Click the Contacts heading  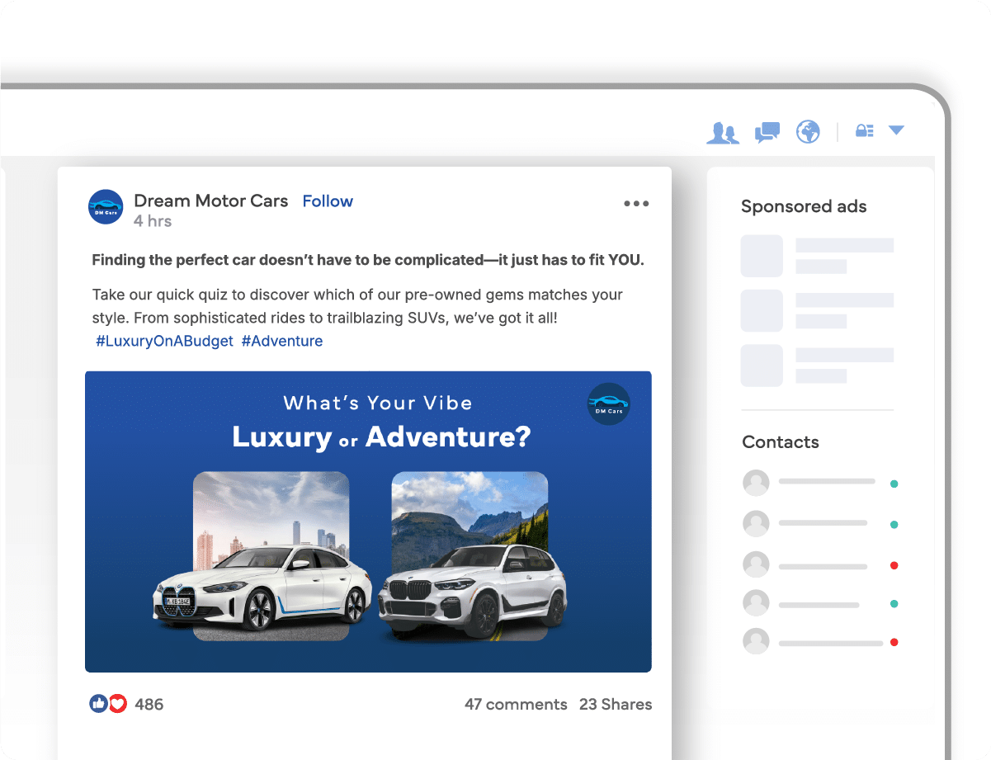click(781, 441)
